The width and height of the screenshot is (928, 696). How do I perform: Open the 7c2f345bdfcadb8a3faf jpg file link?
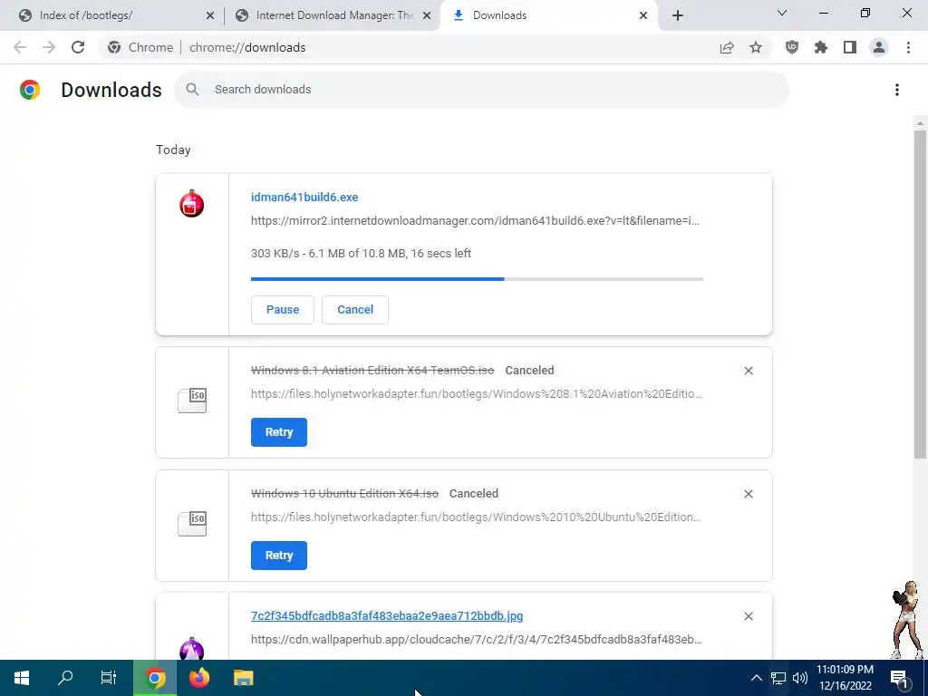pyautogui.click(x=387, y=615)
